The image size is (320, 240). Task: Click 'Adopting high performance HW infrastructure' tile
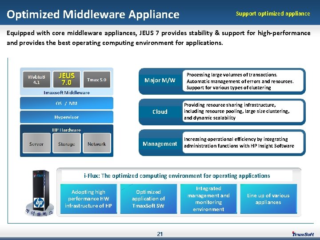click(88, 199)
